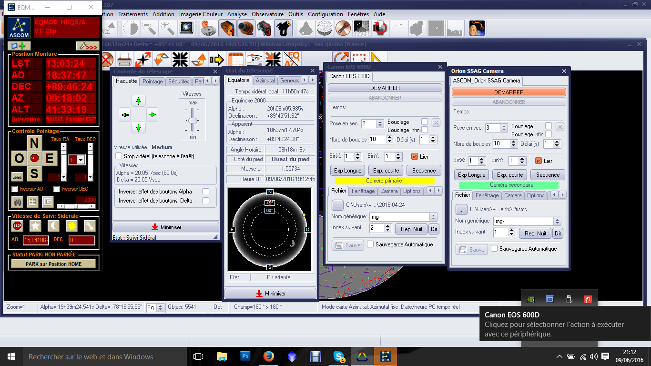Click the green up arrow in Raquette
Image resolution: width=651 pixels, height=366 pixels.
pyautogui.click(x=138, y=101)
